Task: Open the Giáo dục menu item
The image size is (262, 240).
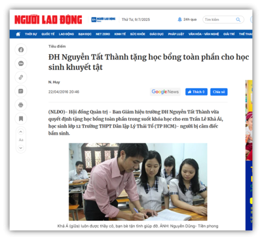Action: 157,34
